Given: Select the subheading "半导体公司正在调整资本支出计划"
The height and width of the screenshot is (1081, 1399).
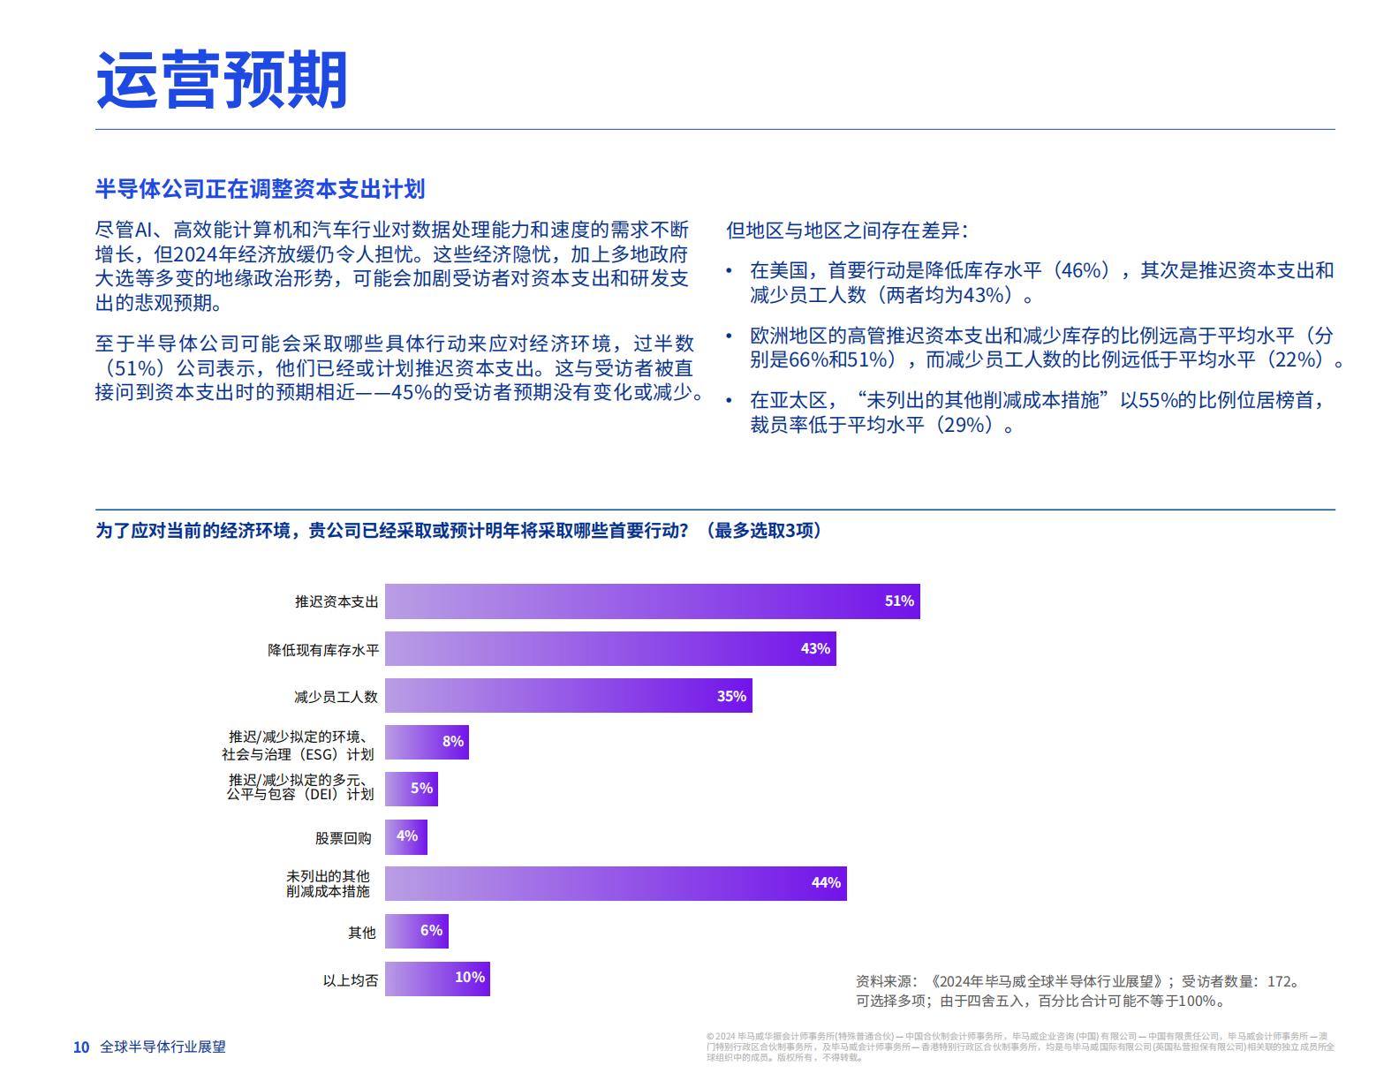Looking at the screenshot, I should [261, 189].
